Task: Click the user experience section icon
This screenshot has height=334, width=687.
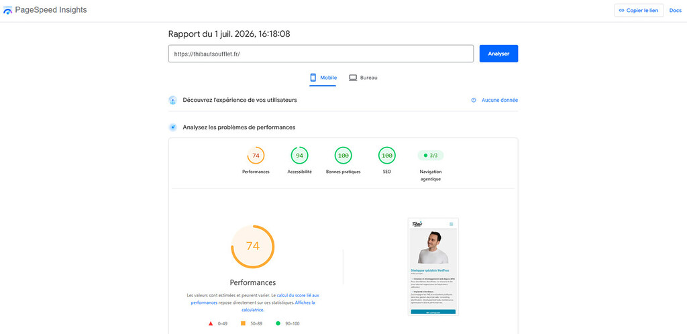Action: [x=172, y=100]
